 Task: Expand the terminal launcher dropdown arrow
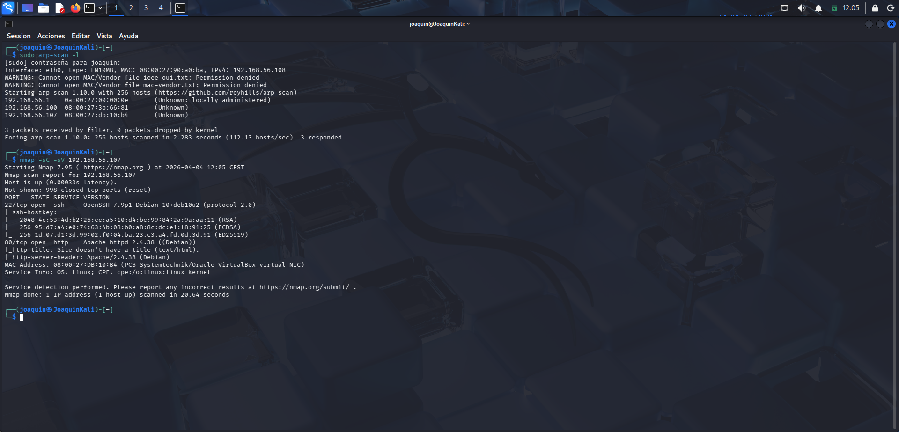[100, 8]
